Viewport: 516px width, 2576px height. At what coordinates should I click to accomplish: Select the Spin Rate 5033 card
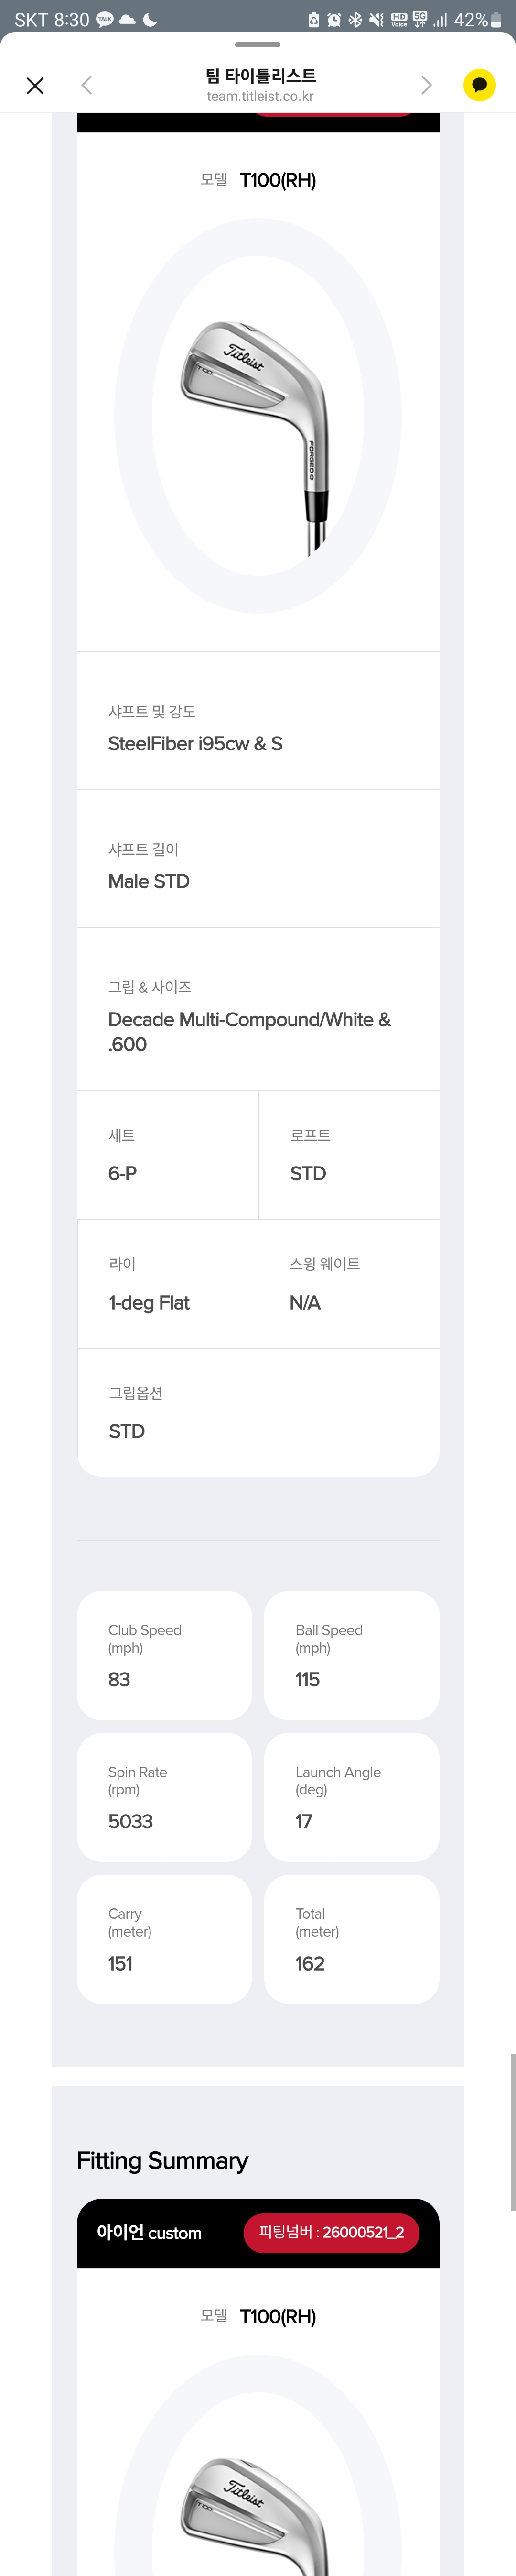(164, 1797)
